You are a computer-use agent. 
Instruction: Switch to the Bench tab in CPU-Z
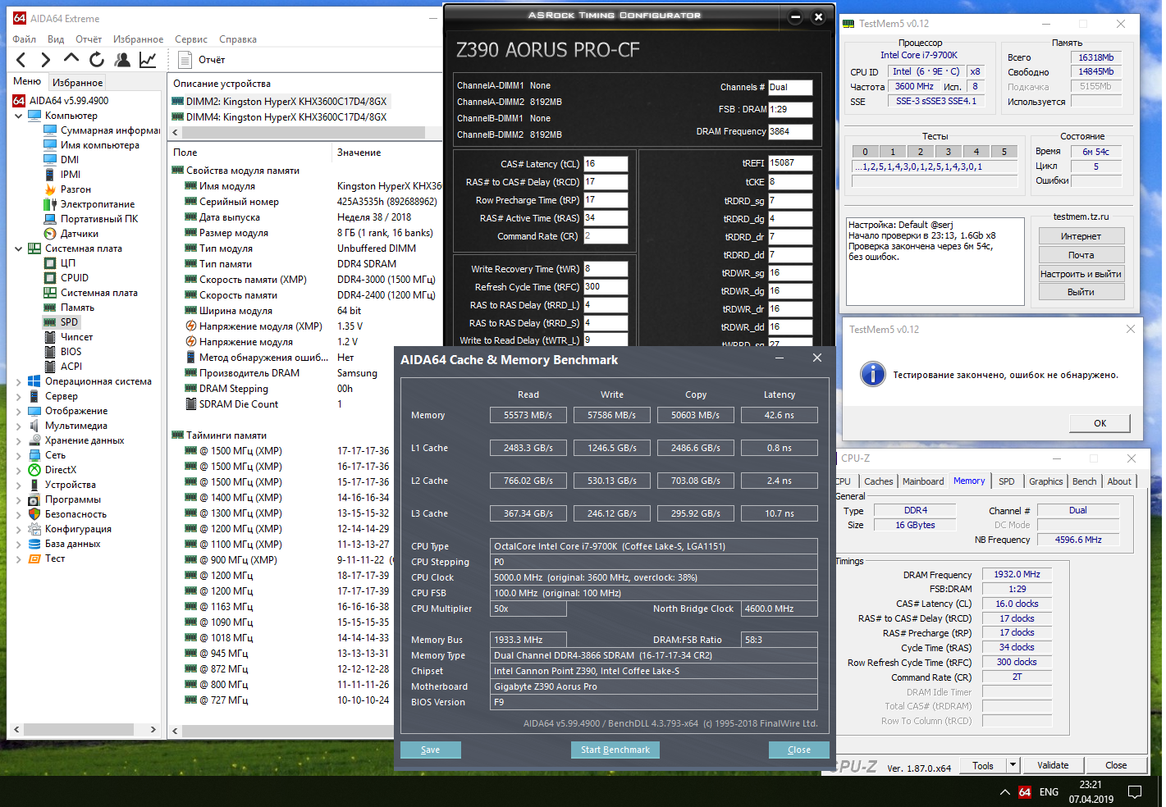point(1084,481)
